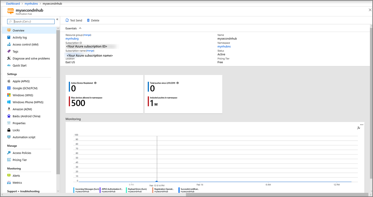Viewport: 373px width, 197px height.
Task: Click the sidebar scroll-up arrow
Action: [x=58, y=28]
